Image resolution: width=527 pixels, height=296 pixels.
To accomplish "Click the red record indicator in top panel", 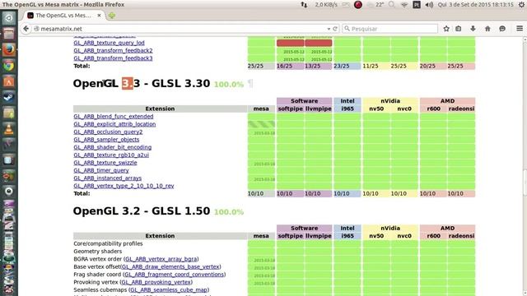I will [x=358, y=5].
